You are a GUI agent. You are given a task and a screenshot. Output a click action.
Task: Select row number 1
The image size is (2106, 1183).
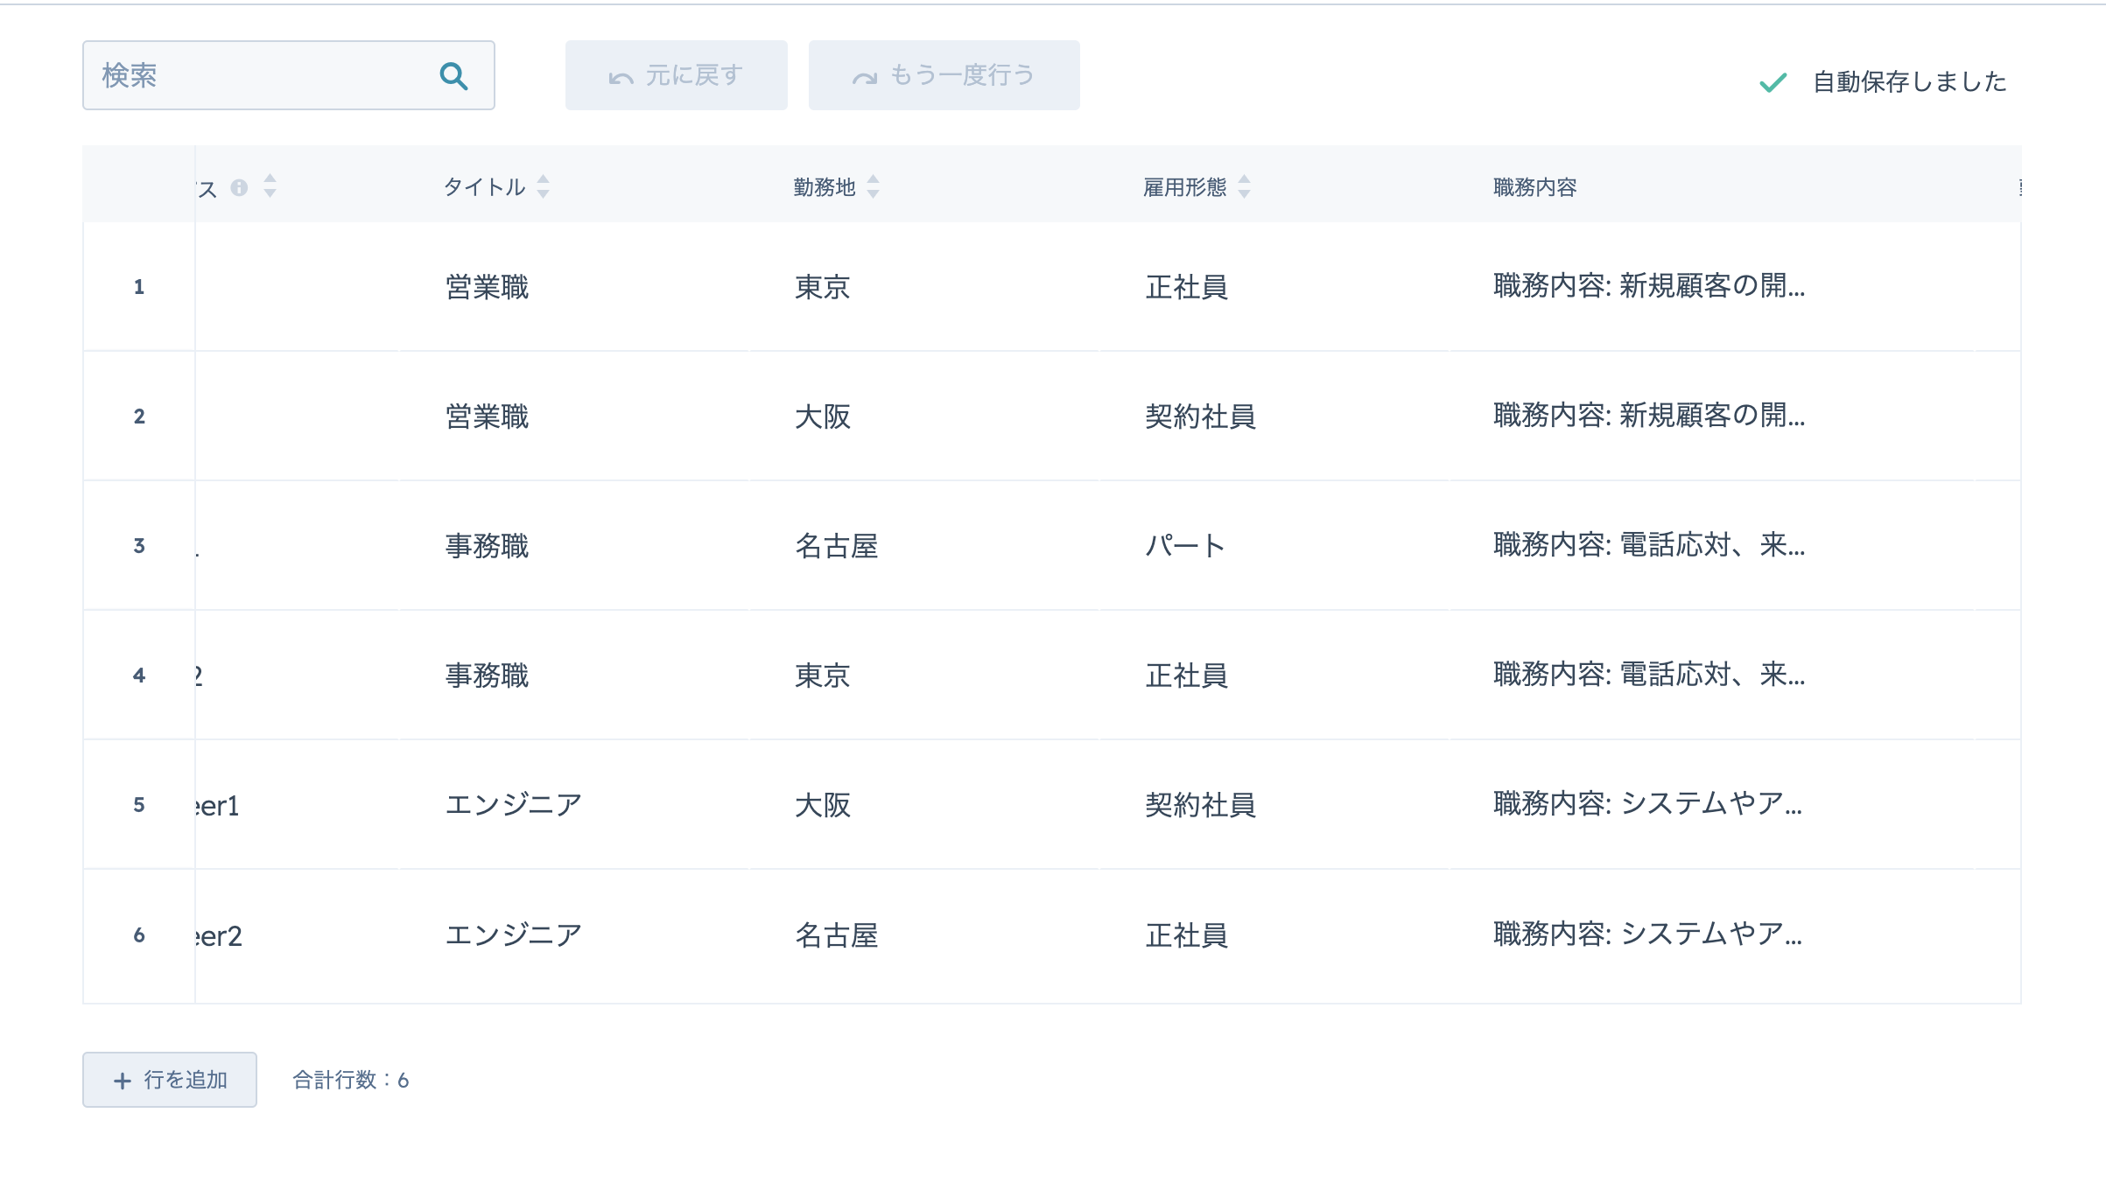[x=139, y=287]
